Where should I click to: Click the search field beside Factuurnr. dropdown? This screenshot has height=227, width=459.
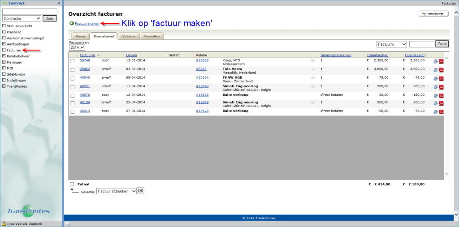(x=421, y=44)
